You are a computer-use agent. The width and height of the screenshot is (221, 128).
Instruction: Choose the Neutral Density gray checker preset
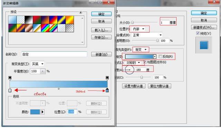click(x=70, y=28)
